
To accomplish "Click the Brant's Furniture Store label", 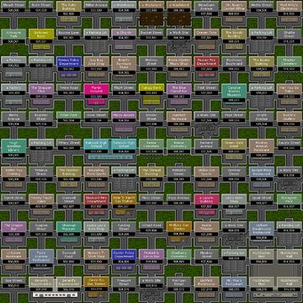I will (124, 63).
